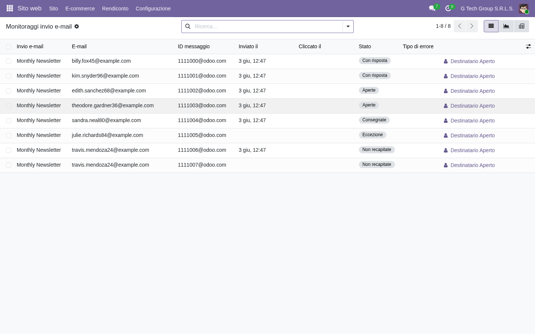Image resolution: width=535 pixels, height=334 pixels.
Task: Sort by Inviato il column
Action: click(x=248, y=46)
